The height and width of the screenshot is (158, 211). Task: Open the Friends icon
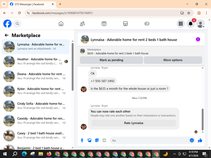point(82,24)
